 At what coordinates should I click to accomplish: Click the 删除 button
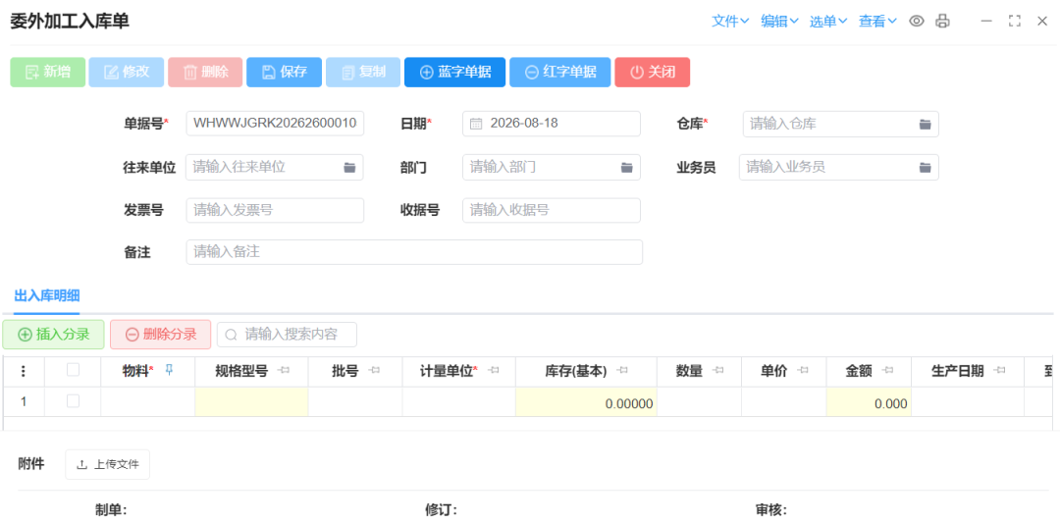pyautogui.click(x=205, y=73)
